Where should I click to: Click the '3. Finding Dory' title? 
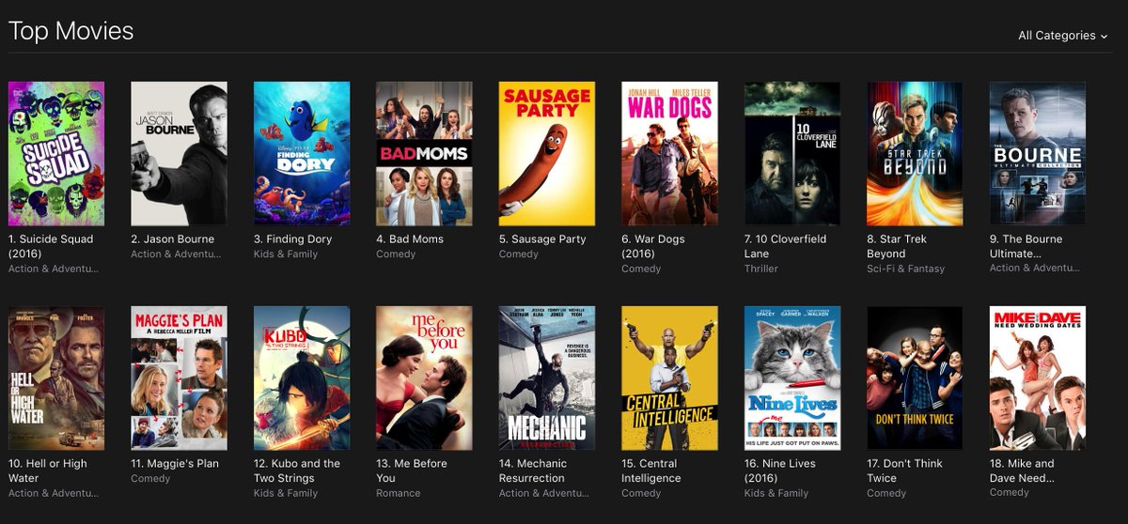293,239
